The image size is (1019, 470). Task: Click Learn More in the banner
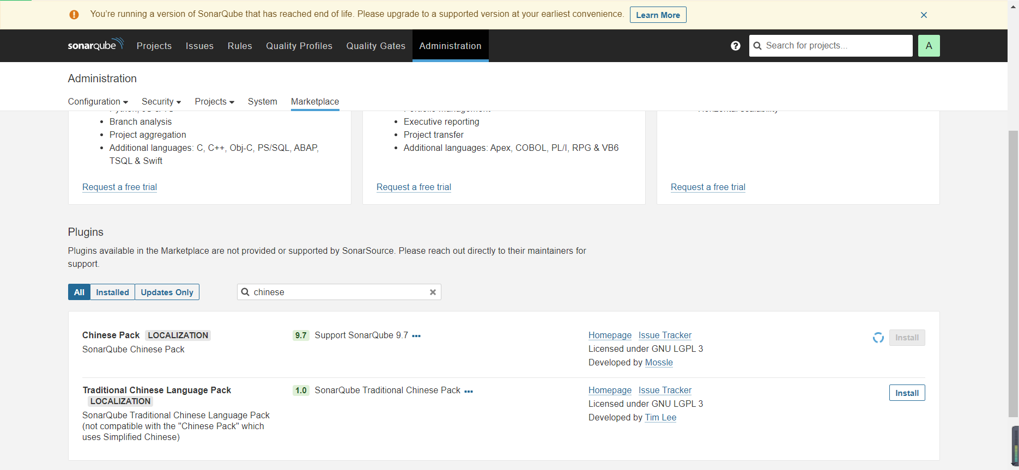click(658, 15)
